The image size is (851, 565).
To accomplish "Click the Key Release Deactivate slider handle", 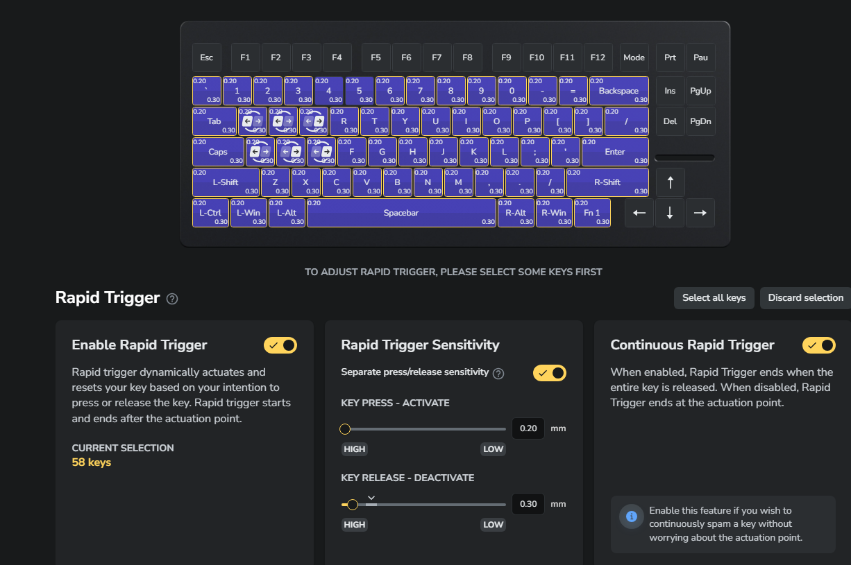I will pyautogui.click(x=353, y=505).
